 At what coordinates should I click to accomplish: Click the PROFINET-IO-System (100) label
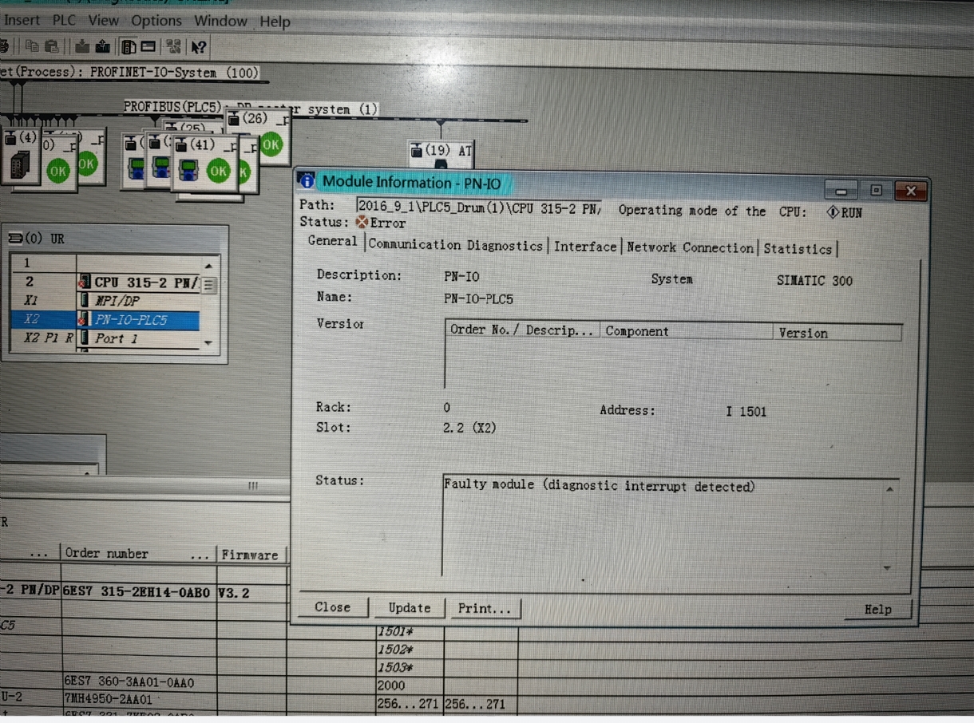(x=130, y=72)
